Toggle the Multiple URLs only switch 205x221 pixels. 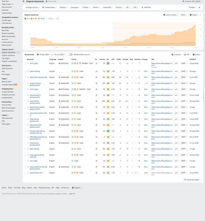(x=70, y=55)
